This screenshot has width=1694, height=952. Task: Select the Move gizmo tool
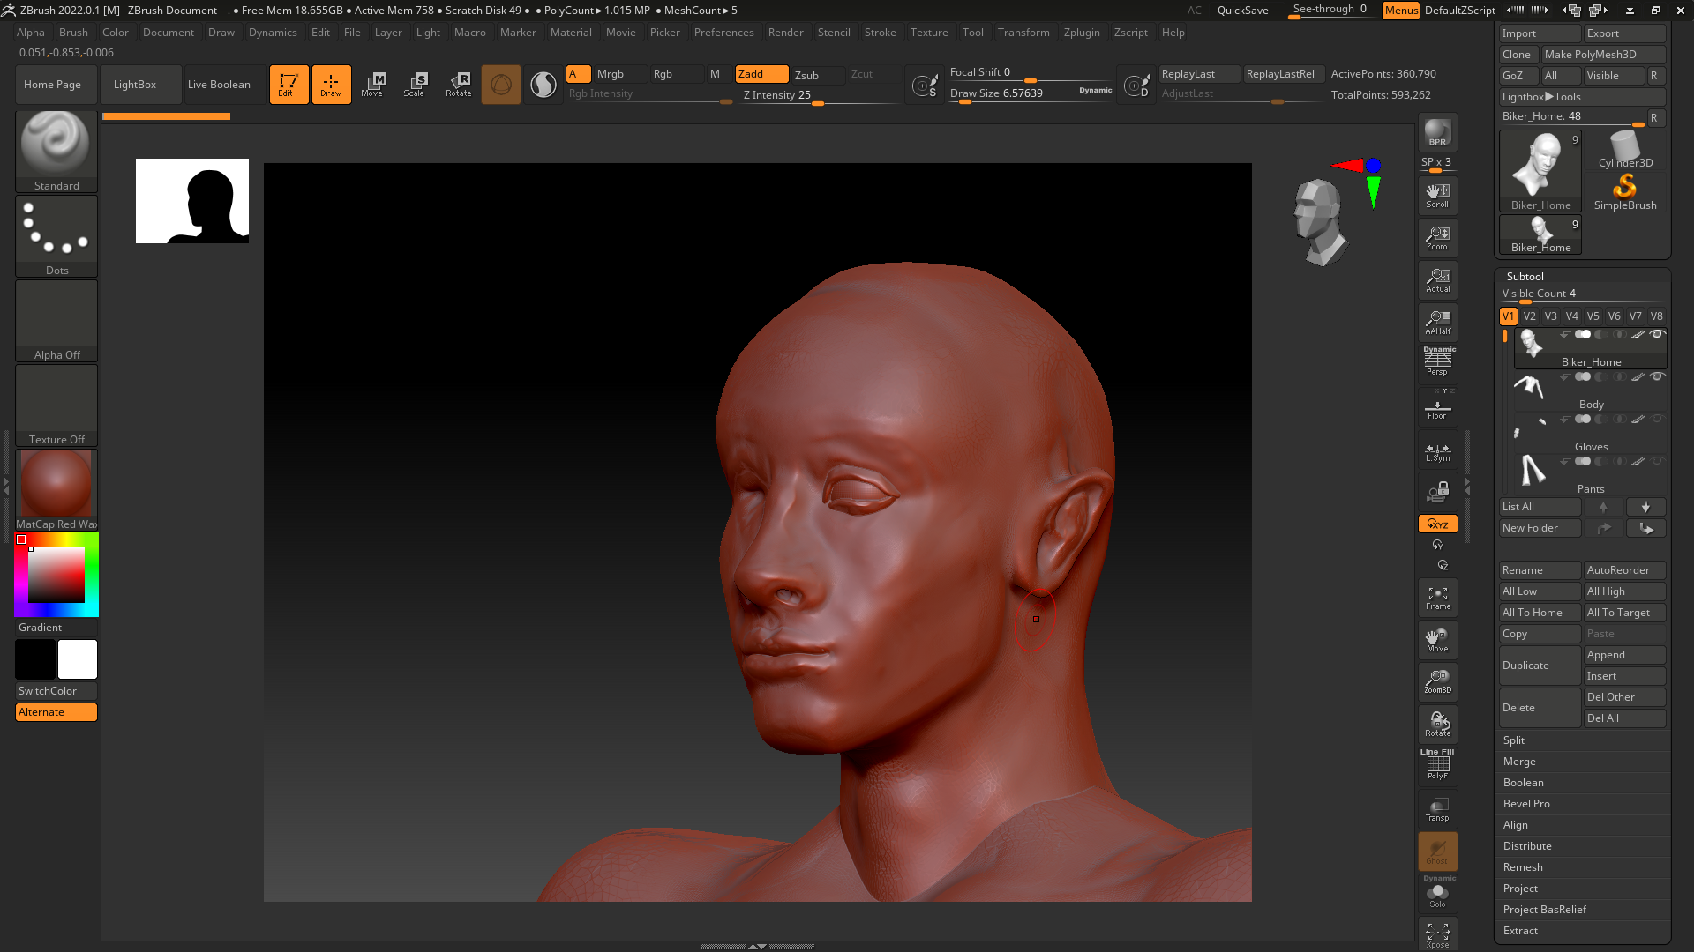coord(371,85)
